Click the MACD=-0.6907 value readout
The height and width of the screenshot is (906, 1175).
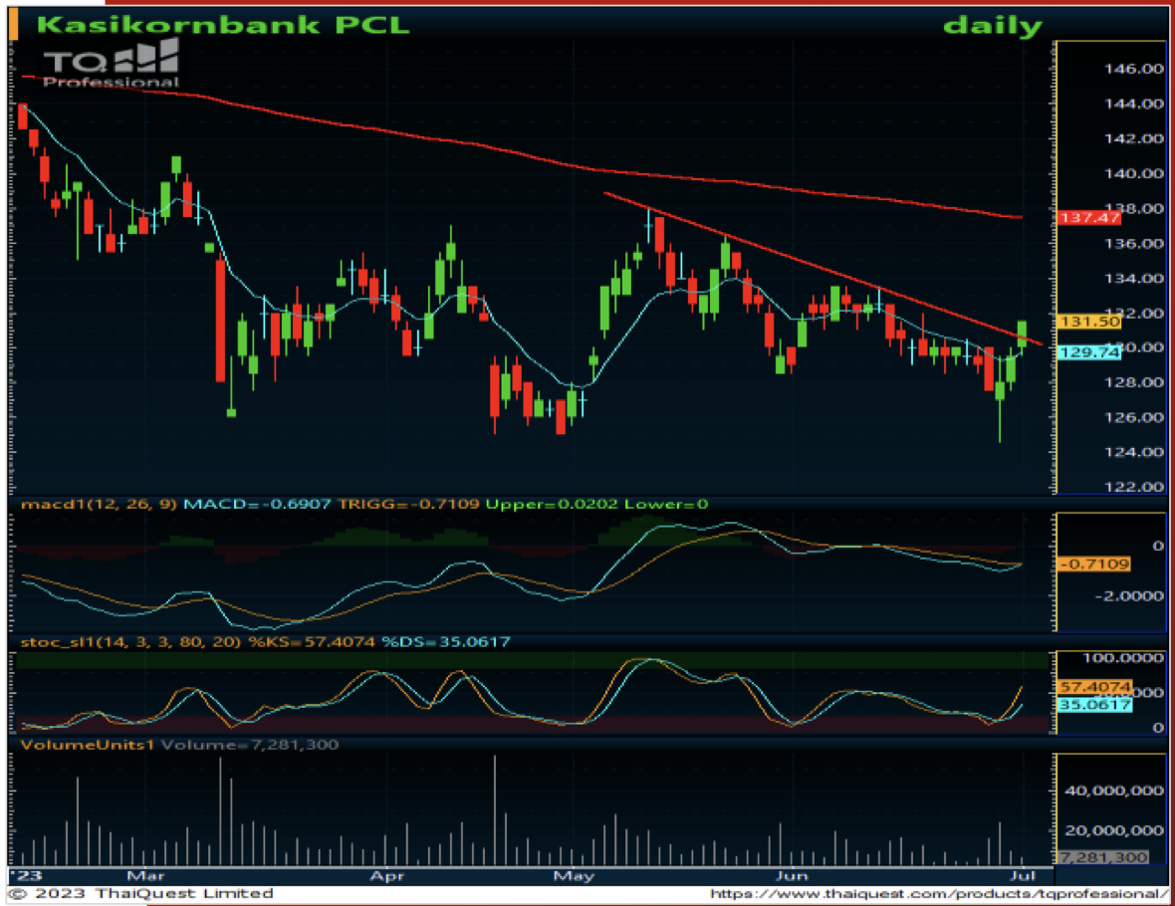257,505
